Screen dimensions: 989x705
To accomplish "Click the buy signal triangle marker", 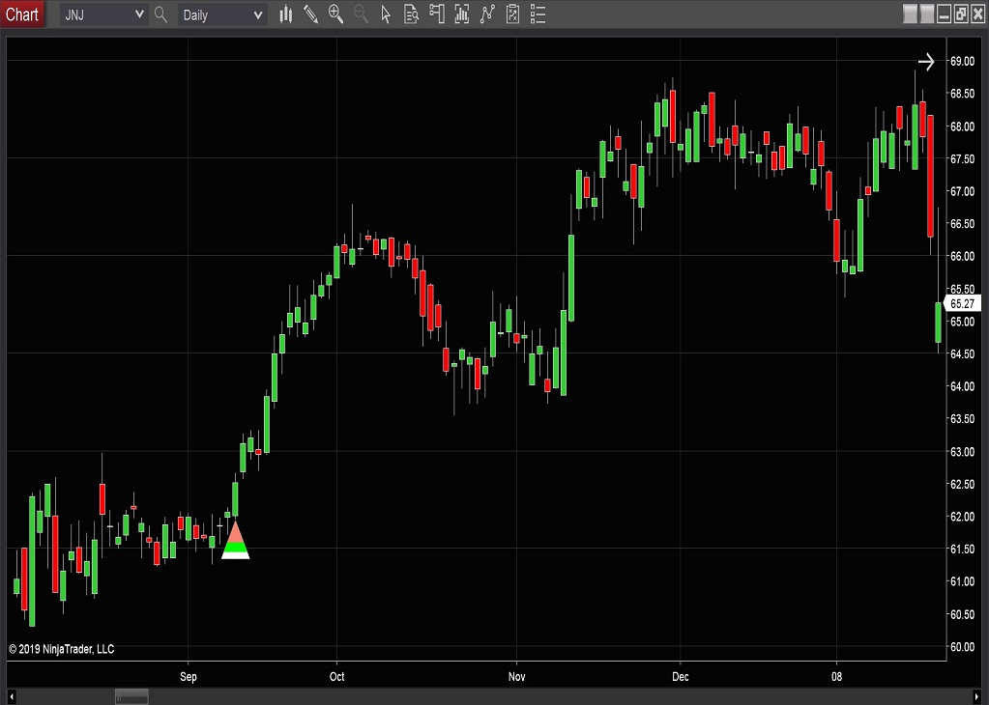I will (235, 541).
